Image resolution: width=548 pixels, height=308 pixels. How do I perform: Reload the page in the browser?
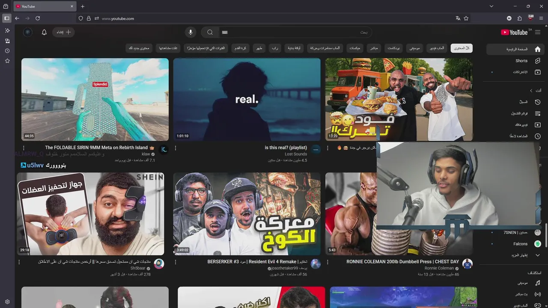click(x=38, y=18)
